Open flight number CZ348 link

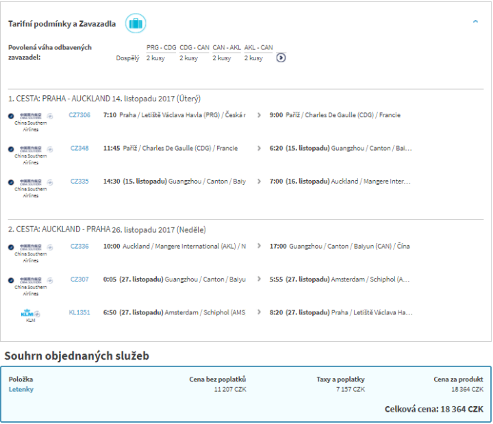[x=79, y=148]
